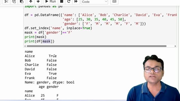Click pd.DataFrame in the code cell
This screenshot has height=101, width=180.
pos(46,15)
